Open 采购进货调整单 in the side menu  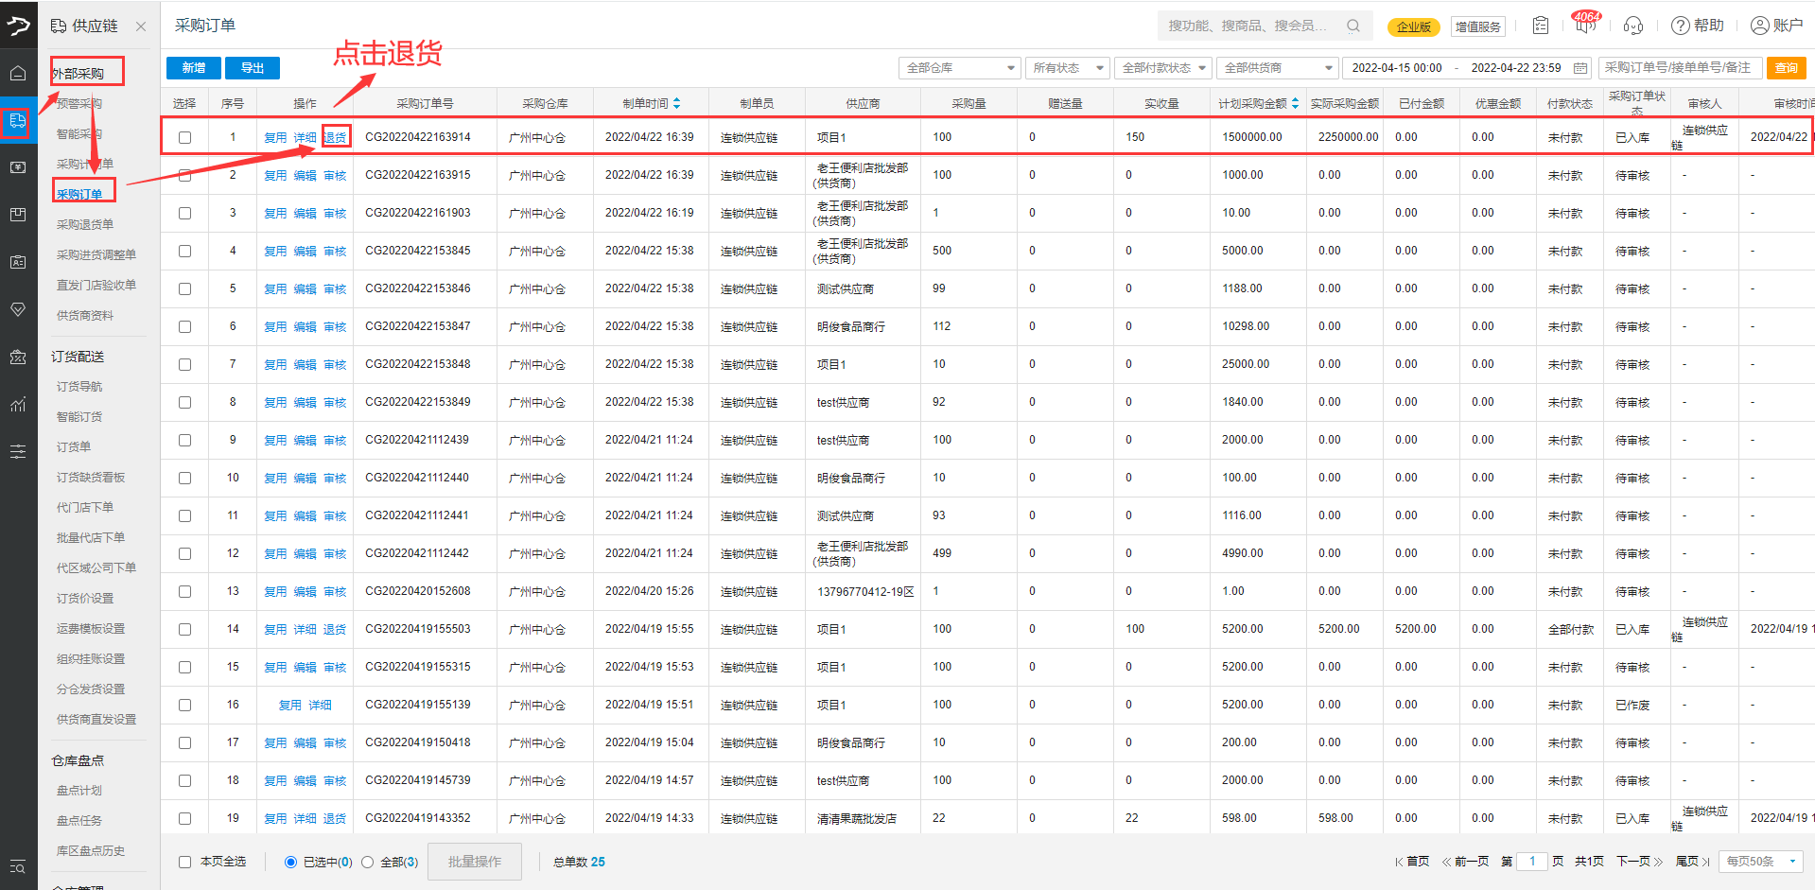[x=96, y=254]
